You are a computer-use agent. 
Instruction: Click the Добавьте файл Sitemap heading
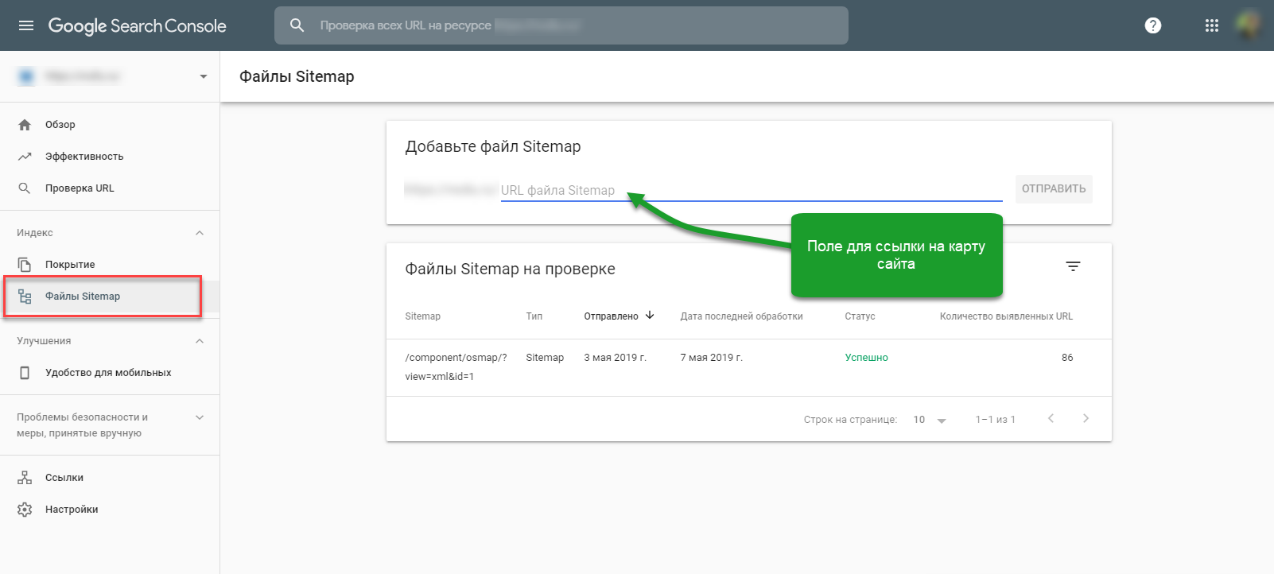[x=493, y=146]
